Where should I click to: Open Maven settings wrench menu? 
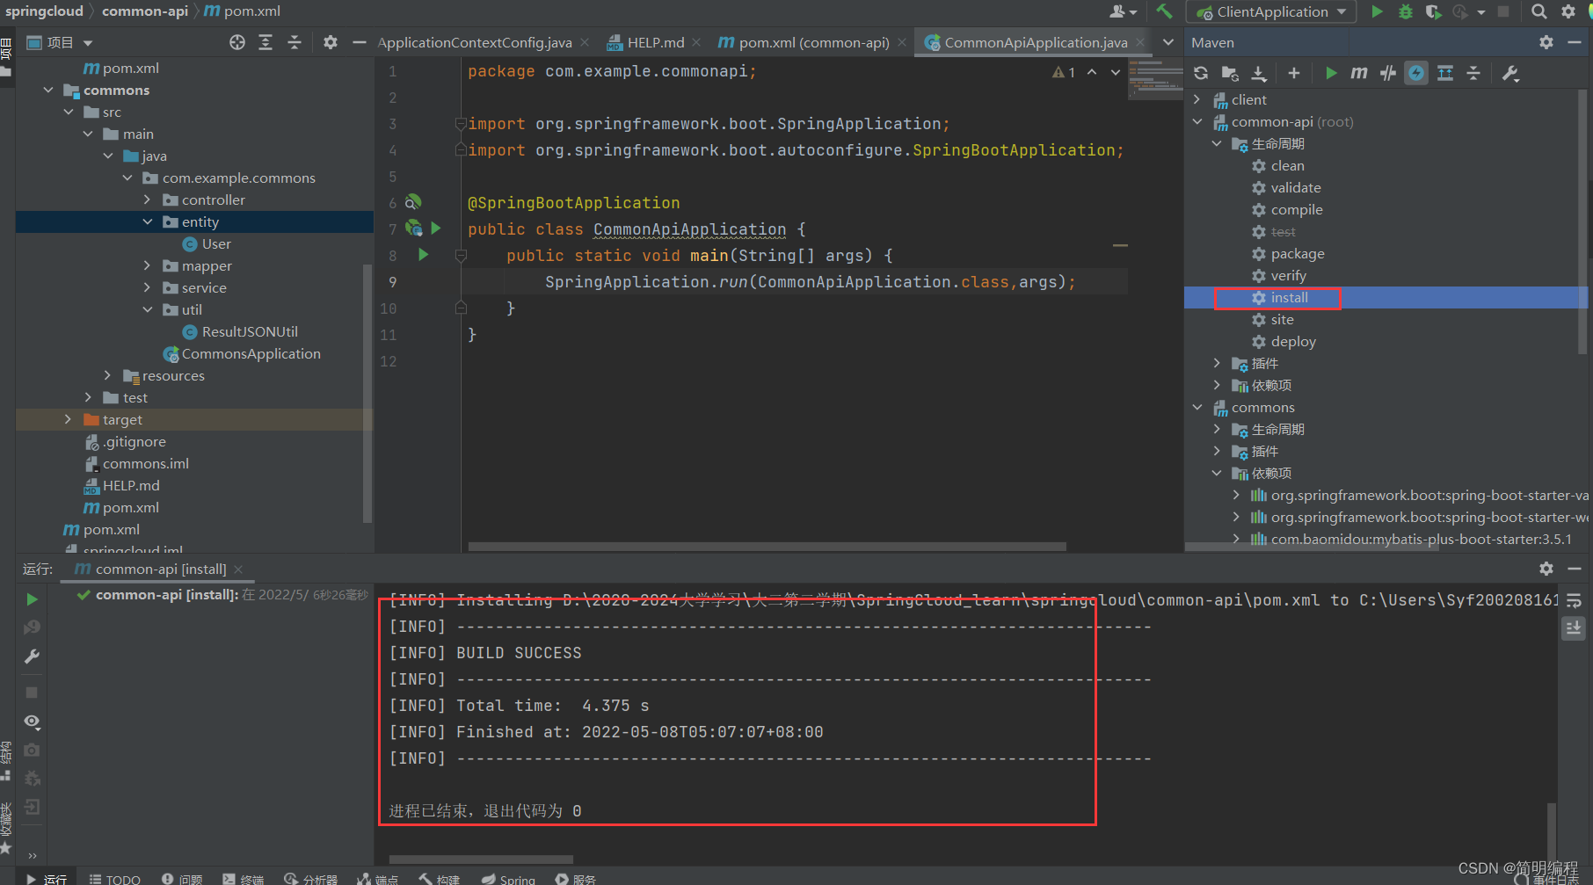click(1510, 73)
